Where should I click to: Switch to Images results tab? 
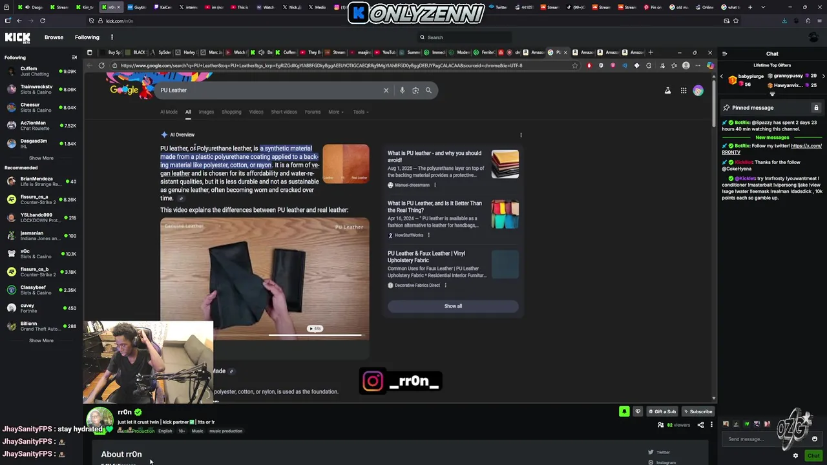[x=206, y=112]
